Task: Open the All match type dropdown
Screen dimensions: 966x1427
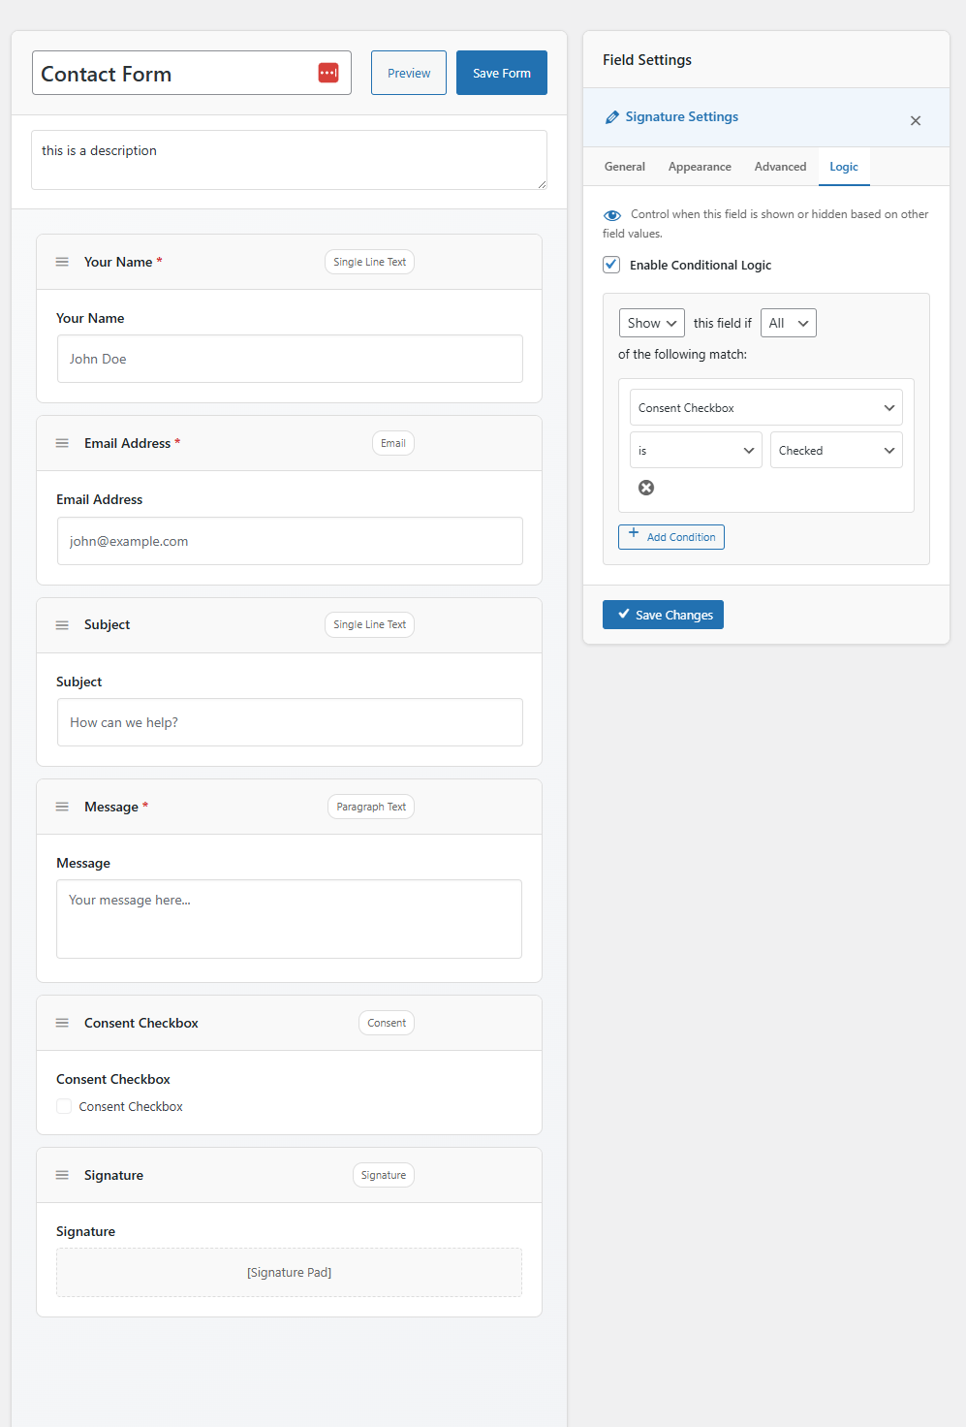Action: [x=788, y=322]
